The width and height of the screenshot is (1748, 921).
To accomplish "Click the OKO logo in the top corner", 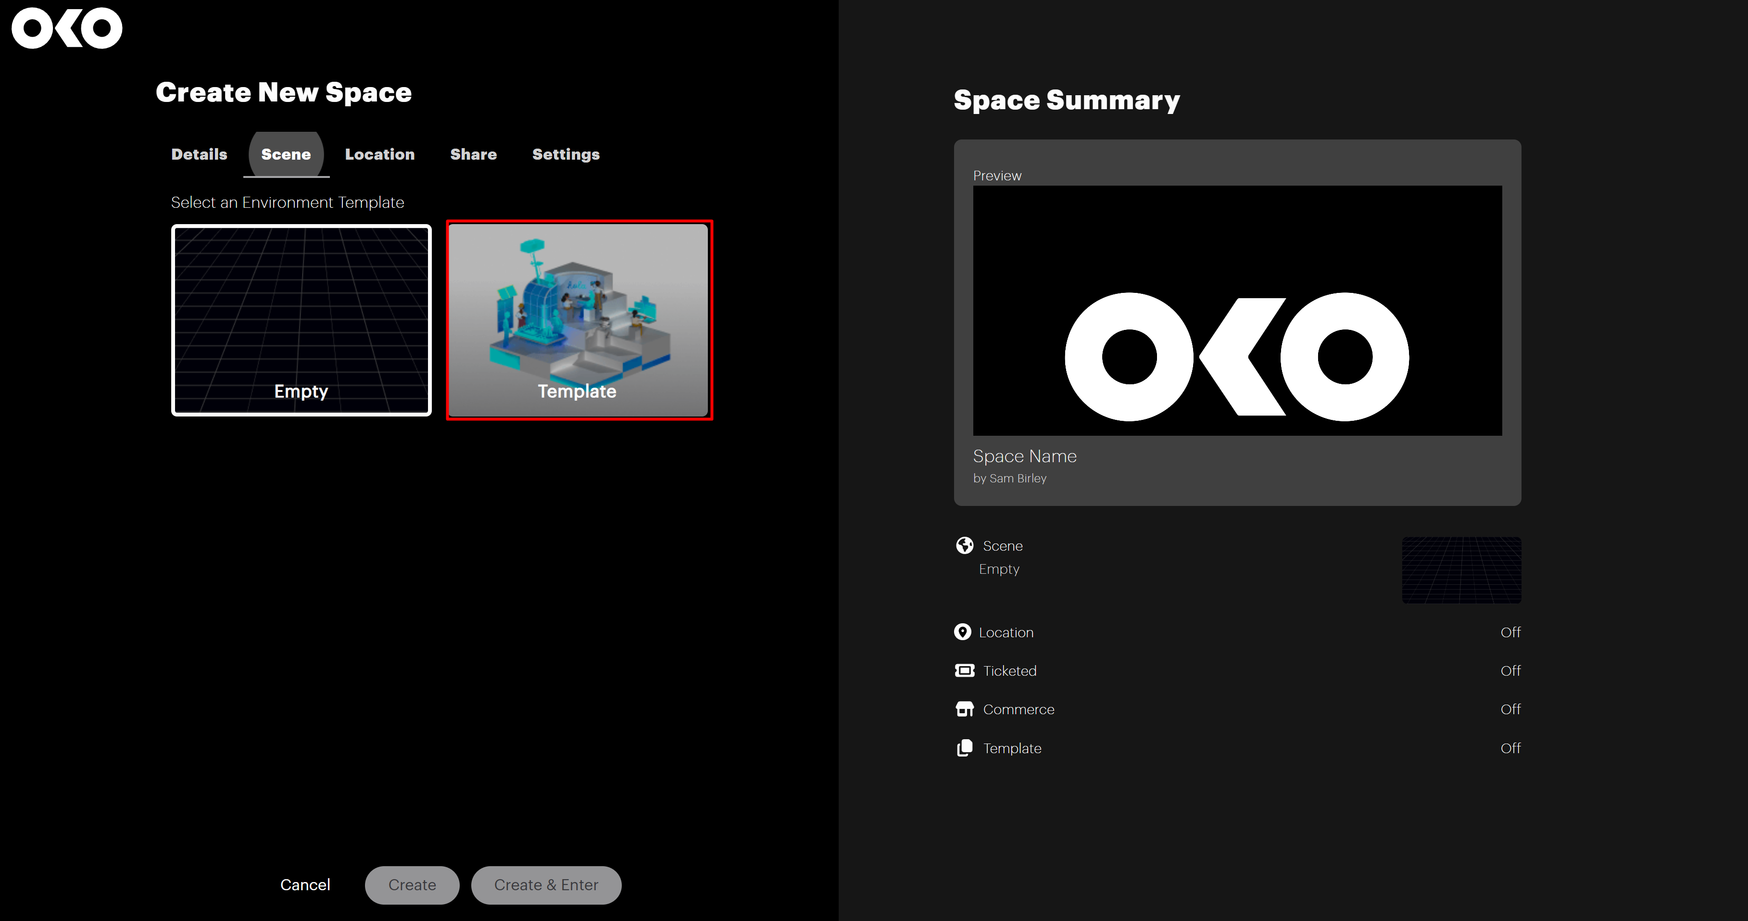I will [67, 28].
